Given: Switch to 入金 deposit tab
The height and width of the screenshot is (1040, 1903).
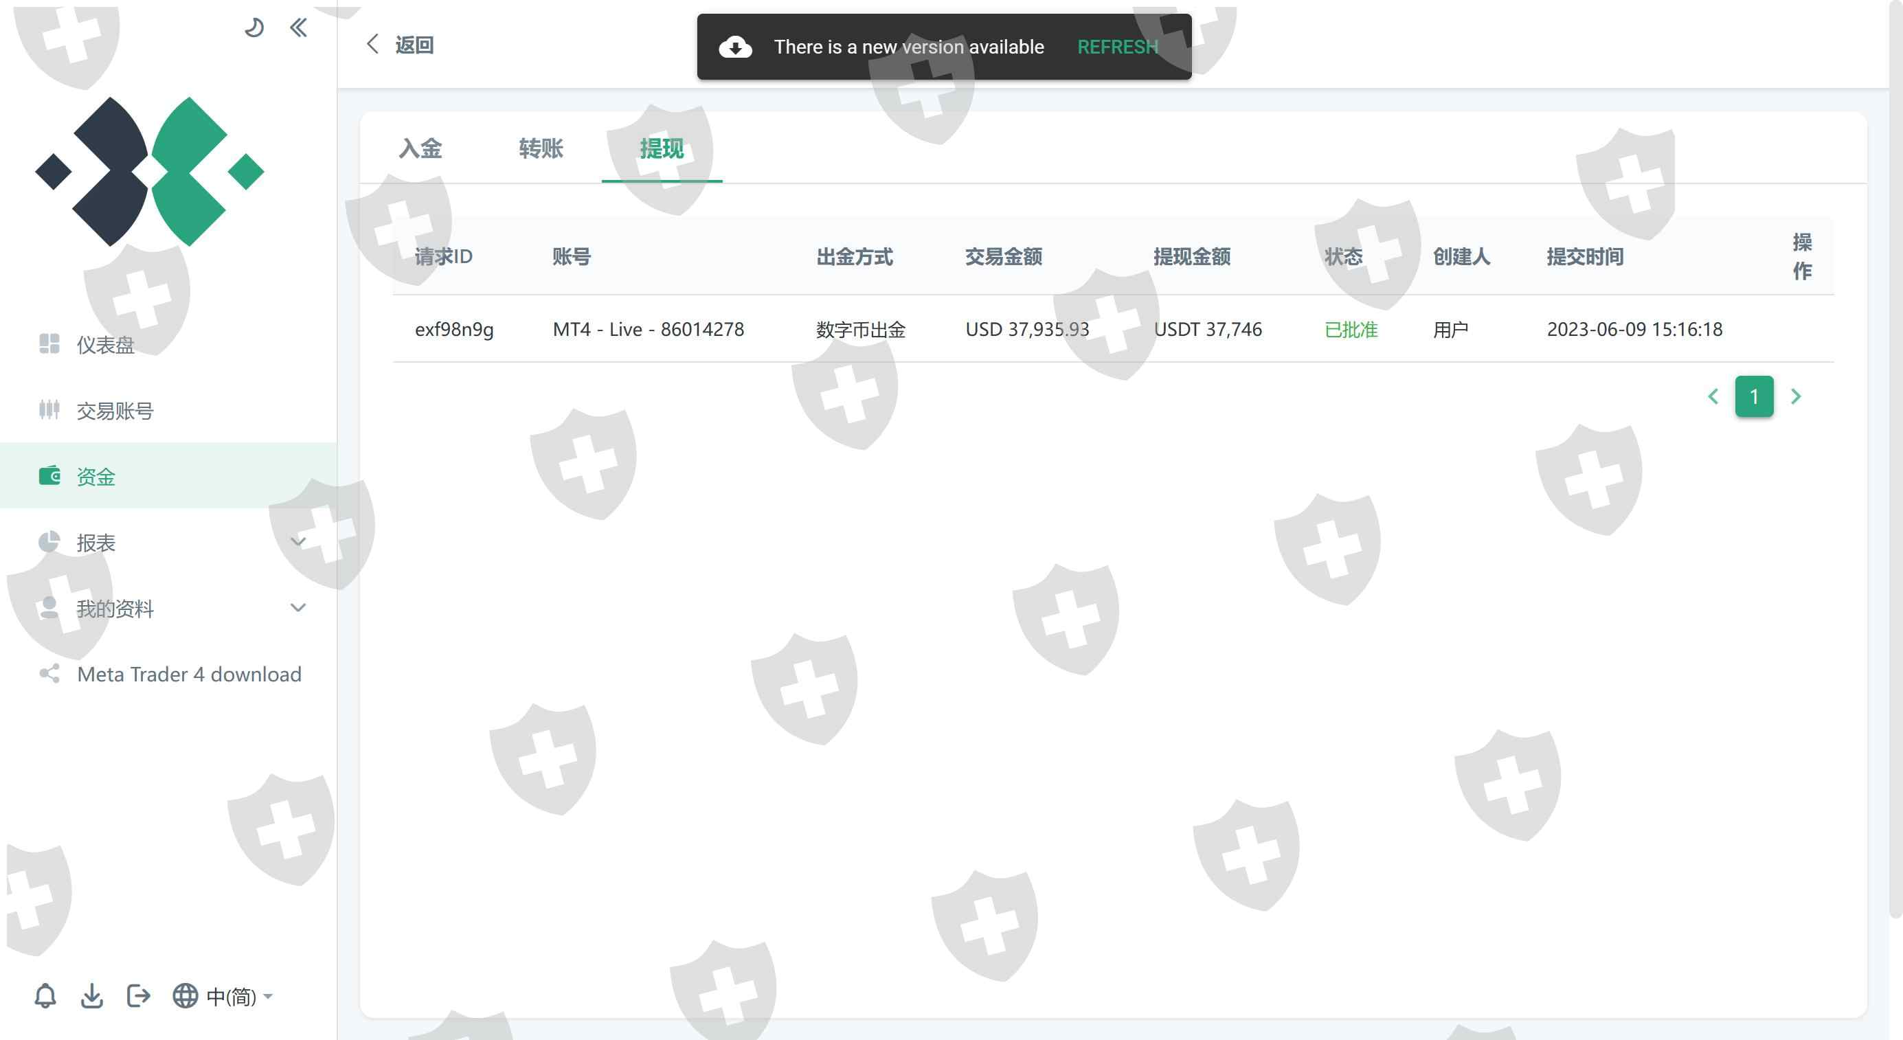Looking at the screenshot, I should coord(420,148).
